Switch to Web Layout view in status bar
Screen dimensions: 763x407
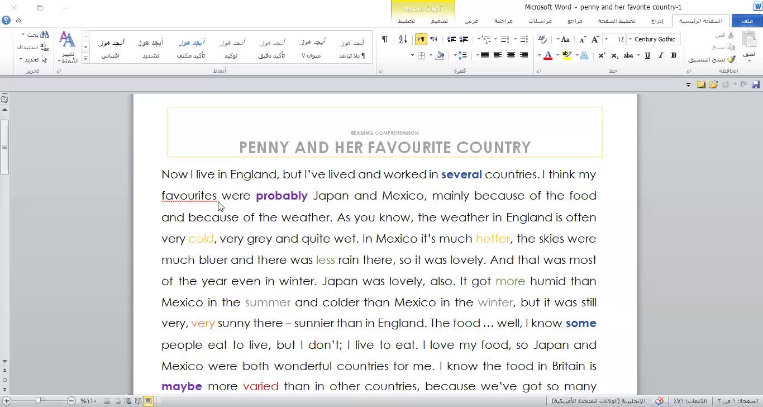coord(128,401)
